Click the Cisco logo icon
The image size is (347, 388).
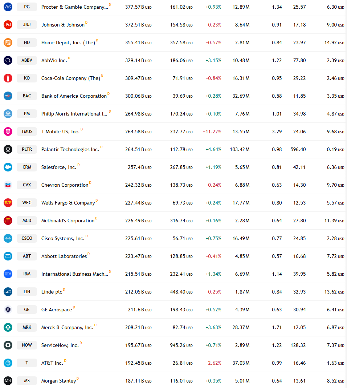click(x=8, y=238)
